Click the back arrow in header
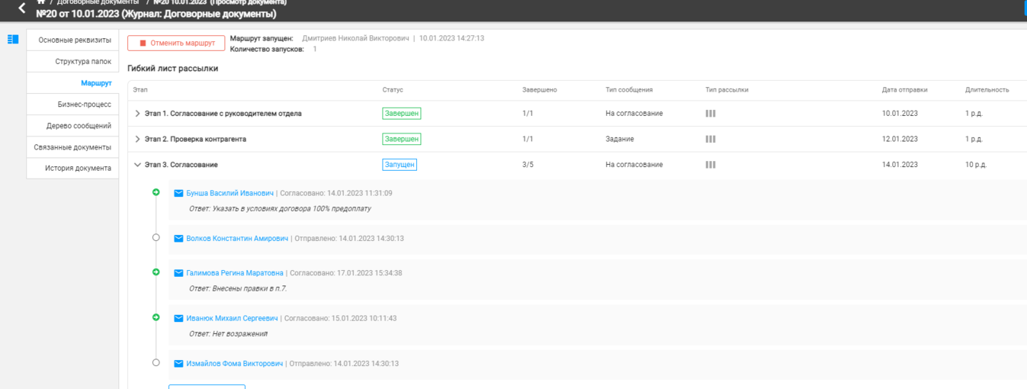This screenshot has height=389, width=1027. [x=21, y=9]
